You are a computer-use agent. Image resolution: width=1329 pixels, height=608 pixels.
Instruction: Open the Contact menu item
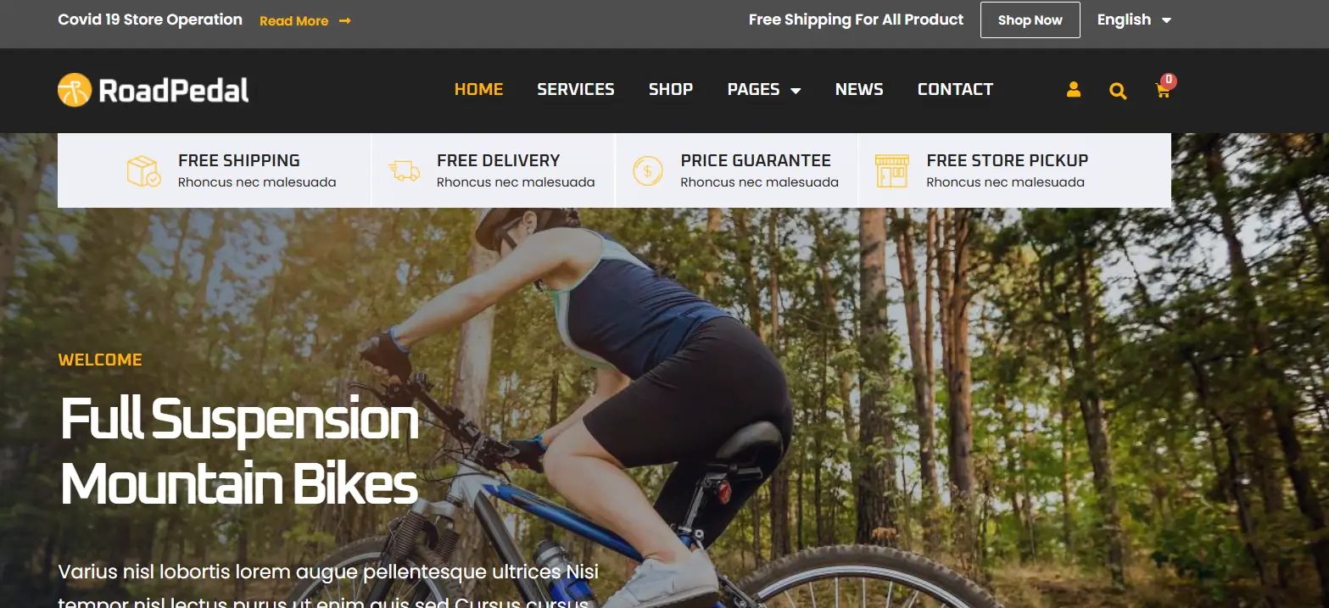pyautogui.click(x=955, y=89)
